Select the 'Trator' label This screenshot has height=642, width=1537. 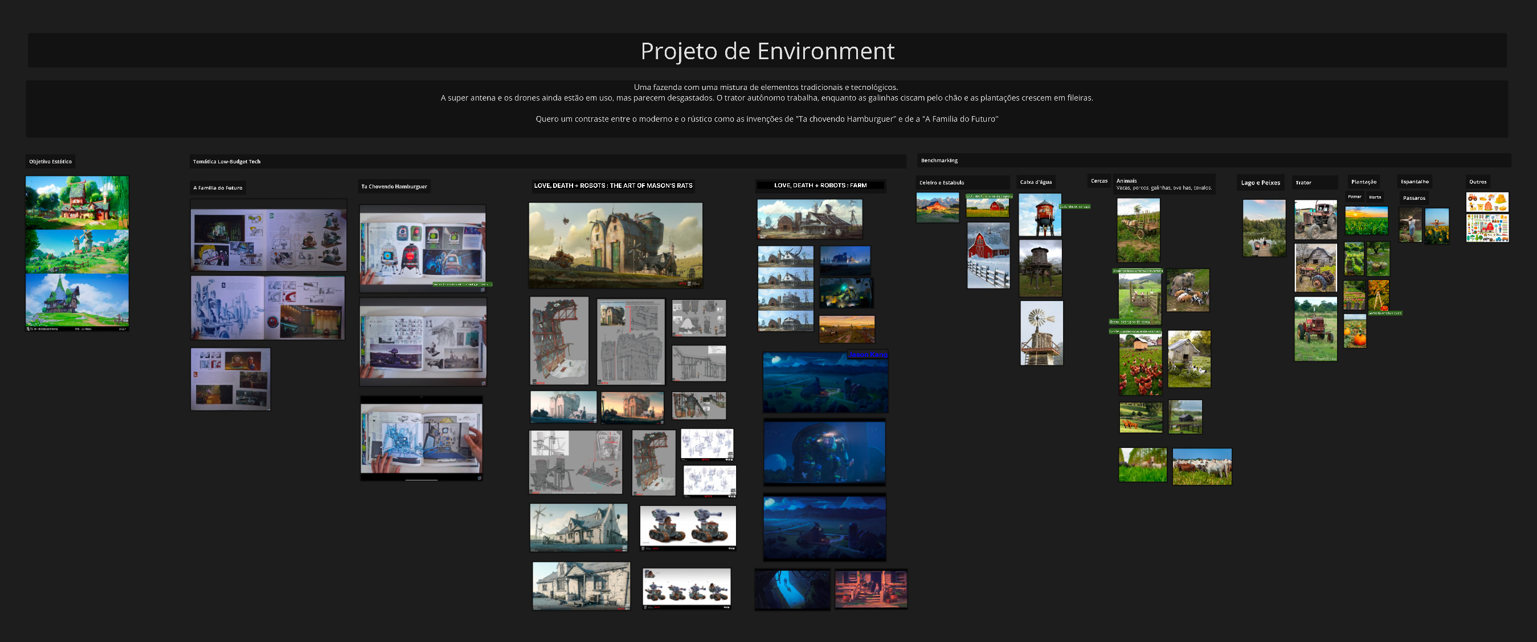click(1303, 182)
